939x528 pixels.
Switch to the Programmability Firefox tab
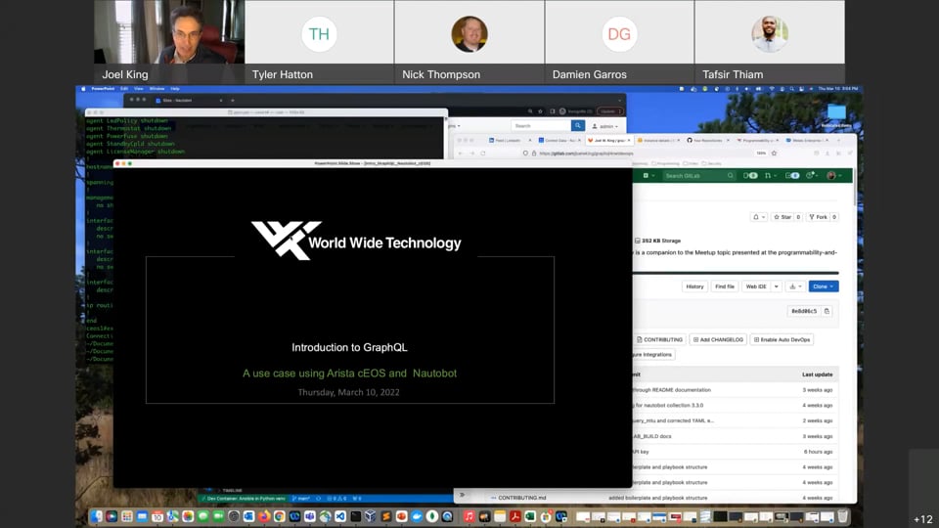(x=757, y=140)
